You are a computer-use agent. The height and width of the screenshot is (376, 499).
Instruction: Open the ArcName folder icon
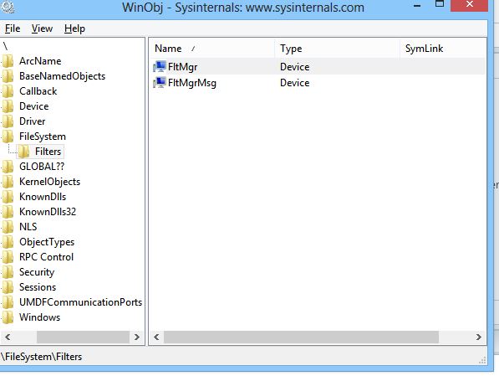point(8,60)
